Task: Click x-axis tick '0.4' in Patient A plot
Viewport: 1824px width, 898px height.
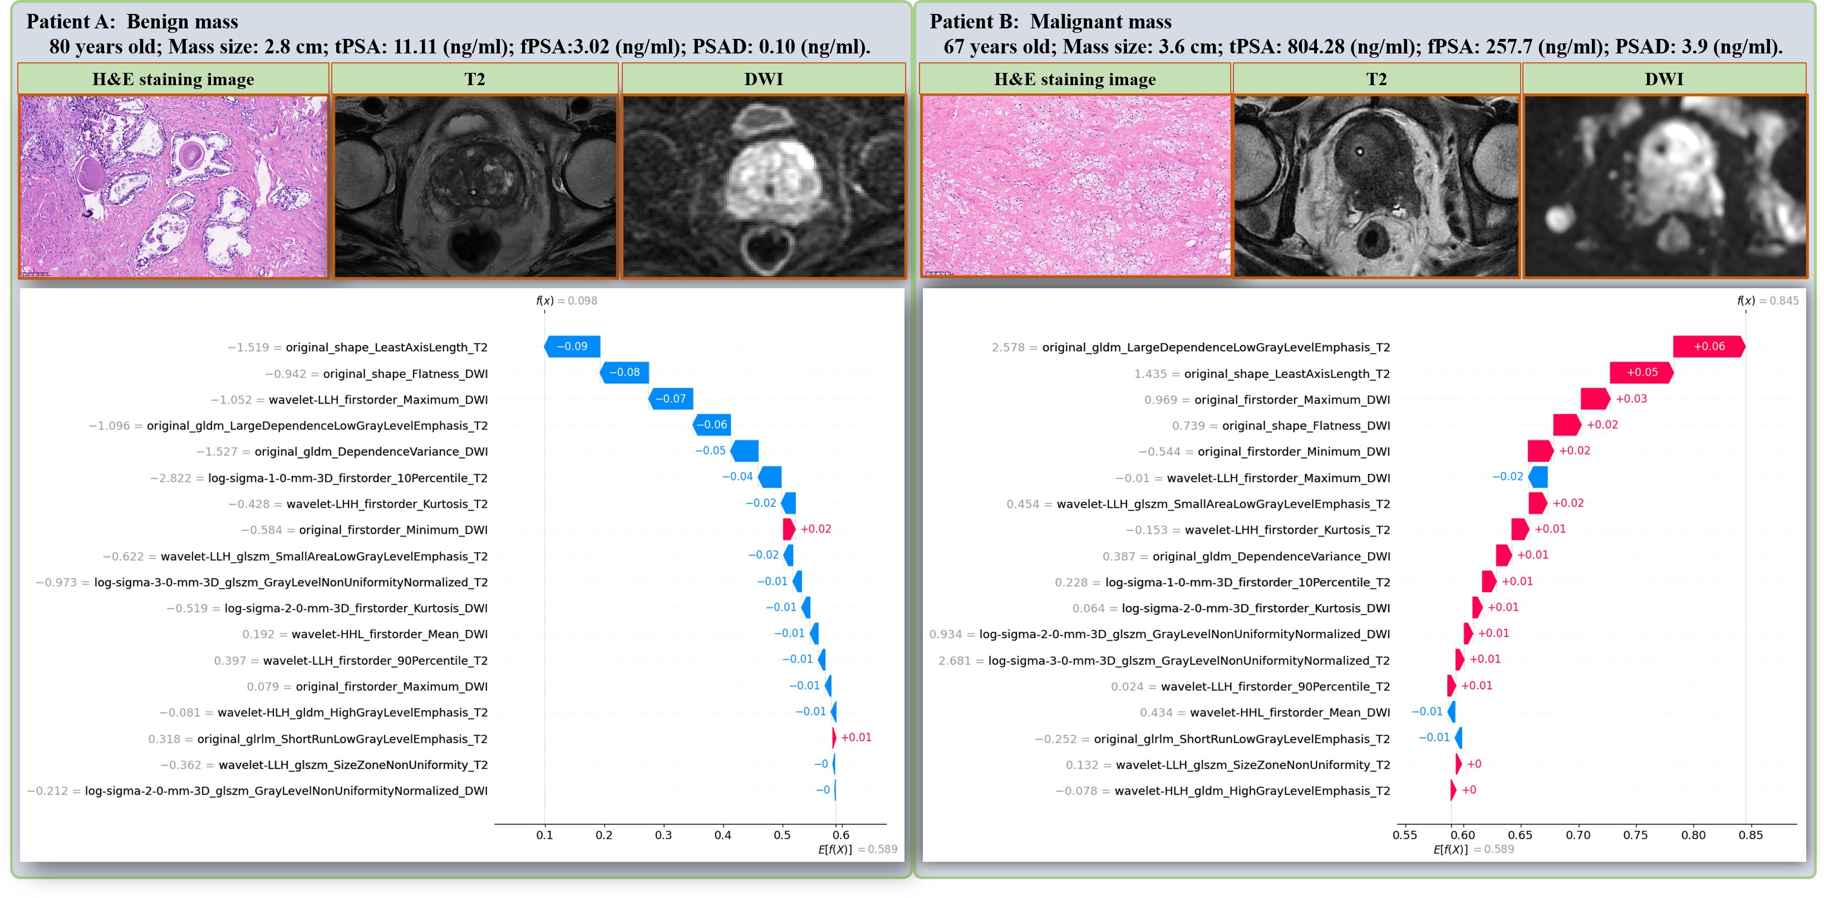Action: 723,835
